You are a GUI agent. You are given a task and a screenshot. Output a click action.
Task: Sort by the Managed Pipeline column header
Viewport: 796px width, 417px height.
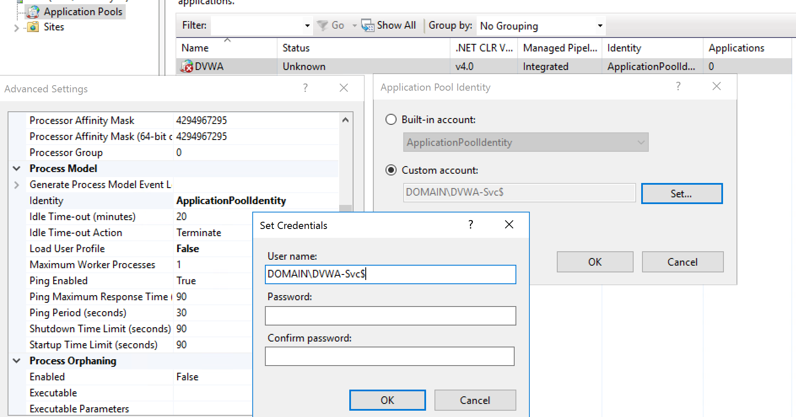tap(560, 48)
